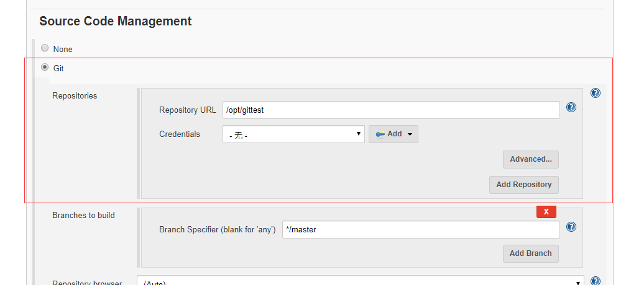Click the Credentials field label
The height and width of the screenshot is (285, 626).
tap(180, 134)
